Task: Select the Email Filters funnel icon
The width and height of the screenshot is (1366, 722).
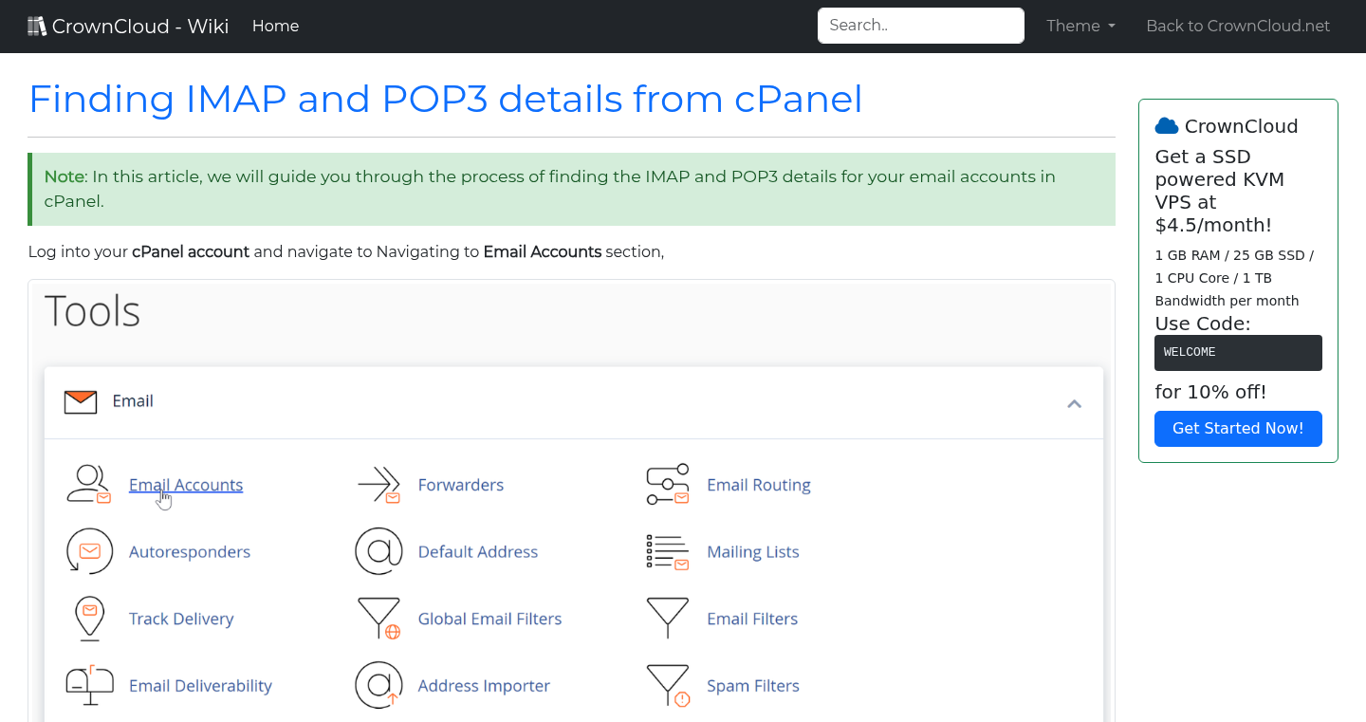Action: pos(668,618)
